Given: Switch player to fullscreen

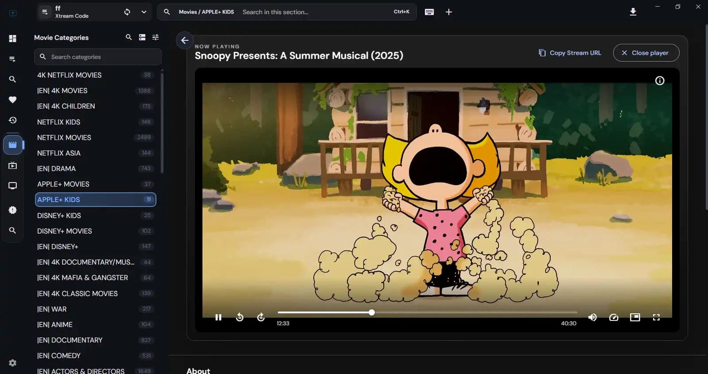Looking at the screenshot, I should click(x=656, y=317).
